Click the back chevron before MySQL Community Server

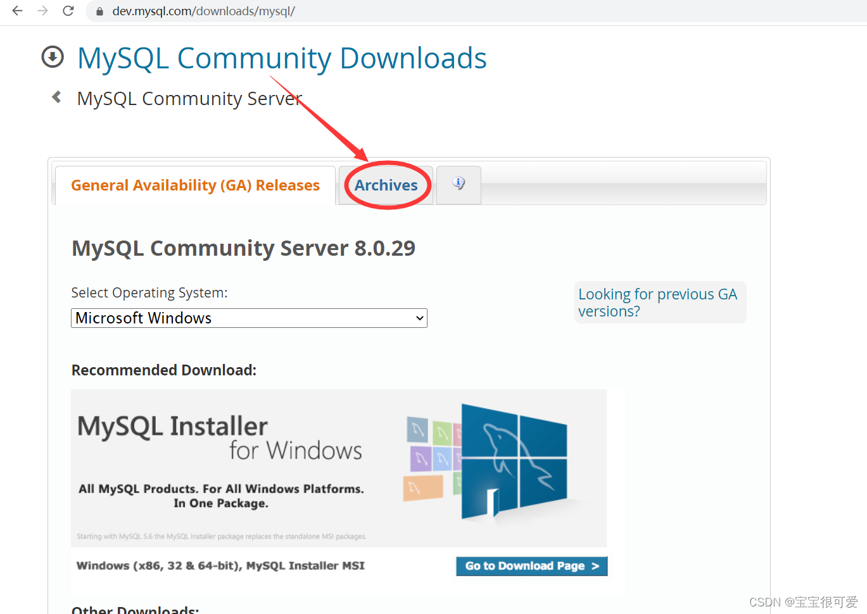point(56,97)
